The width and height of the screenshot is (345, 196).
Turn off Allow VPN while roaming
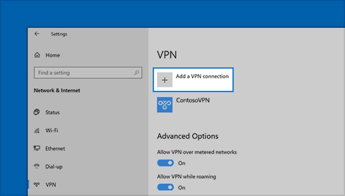click(165, 187)
